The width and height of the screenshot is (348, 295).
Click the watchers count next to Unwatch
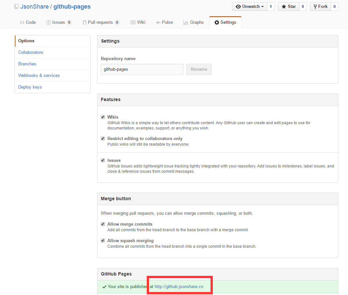click(271, 7)
